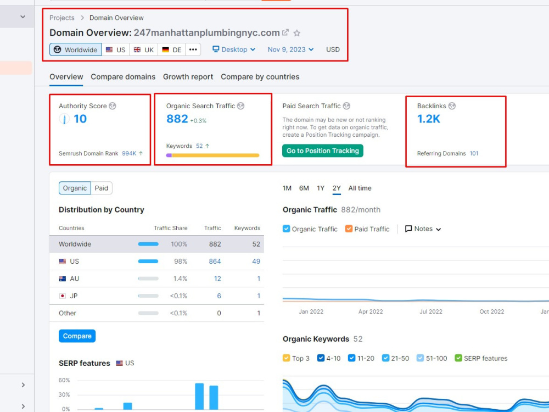The width and height of the screenshot is (549, 412).
Task: Toggle Organic Traffic checkbox
Action: pyautogui.click(x=287, y=229)
